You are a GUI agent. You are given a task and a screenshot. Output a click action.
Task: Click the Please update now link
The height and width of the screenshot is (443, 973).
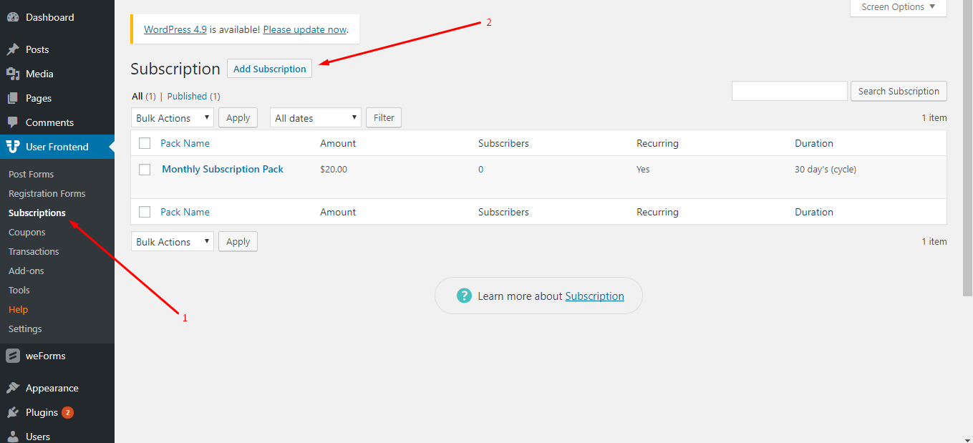[305, 29]
